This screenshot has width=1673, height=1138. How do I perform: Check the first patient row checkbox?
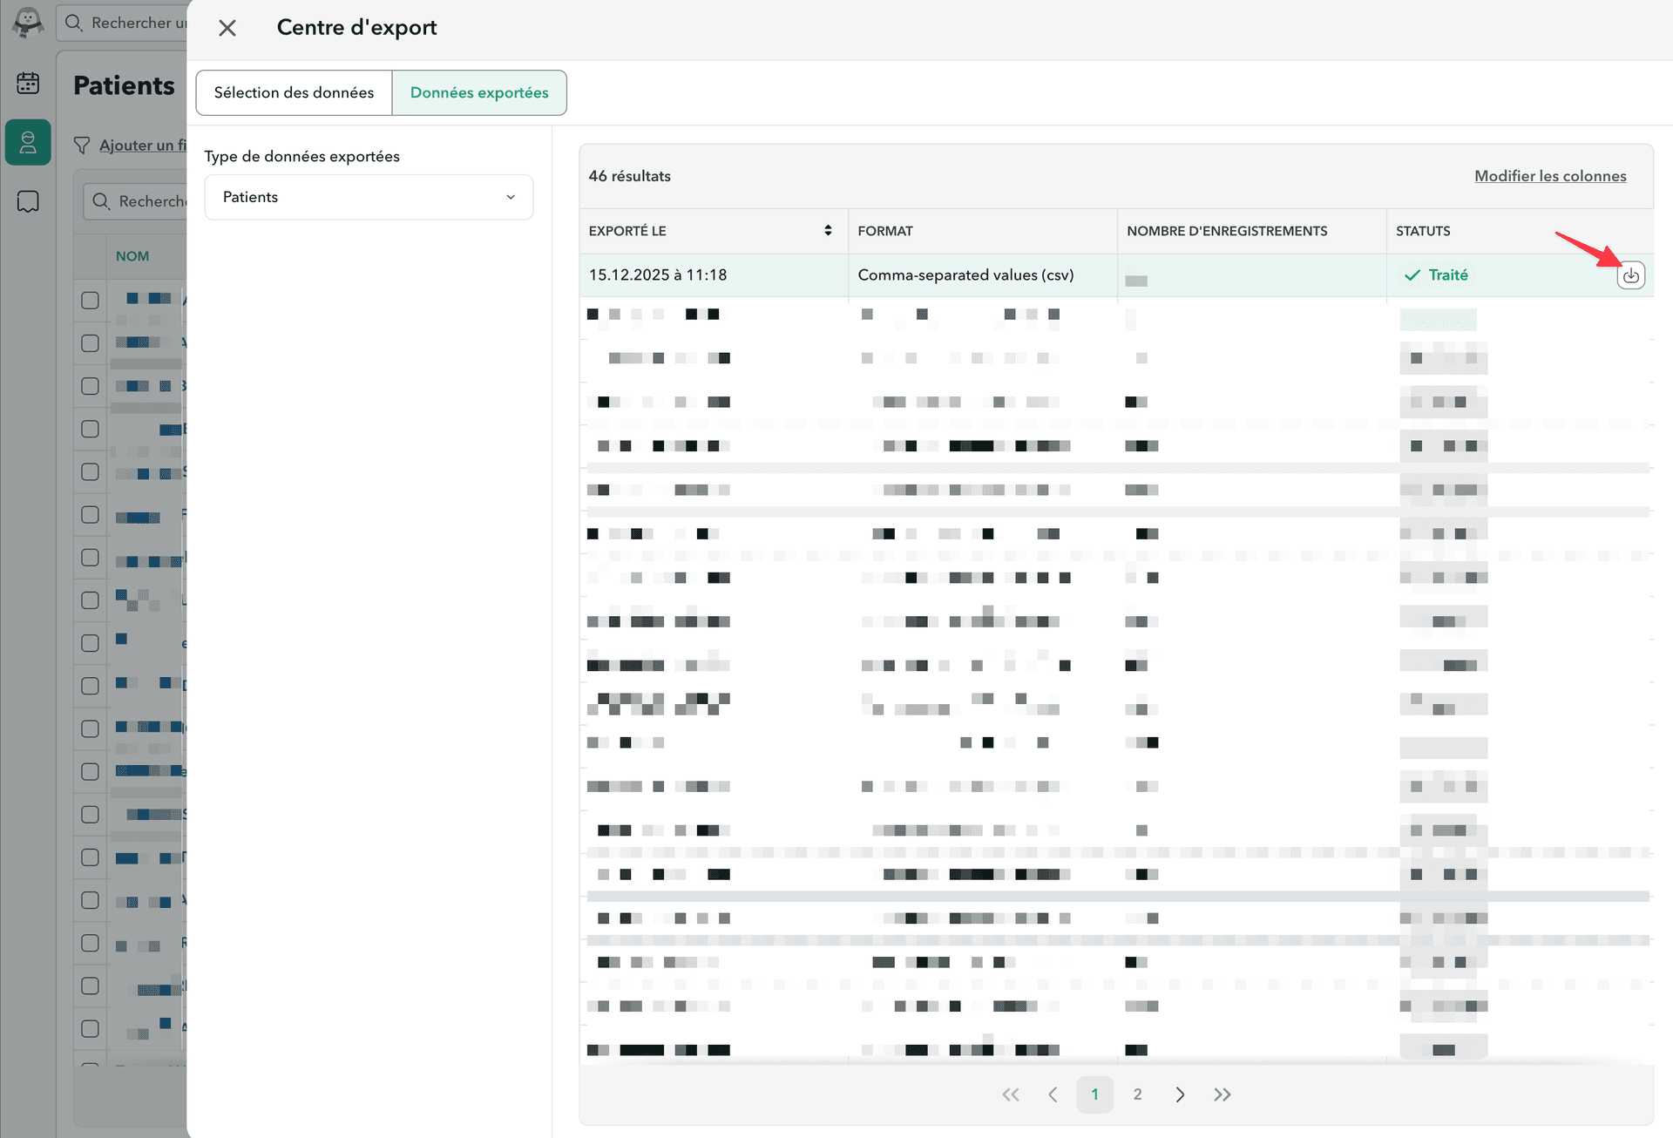[90, 300]
